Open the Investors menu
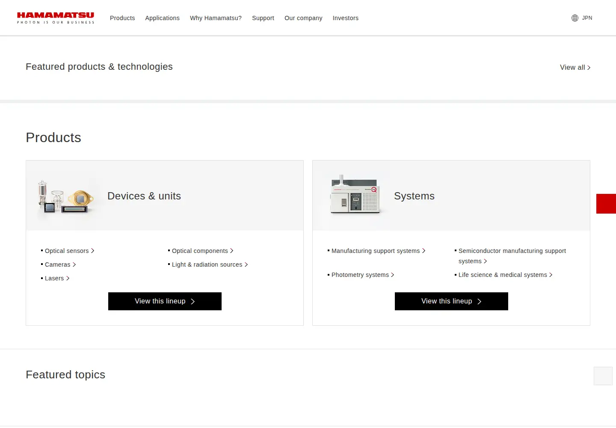The width and height of the screenshot is (616, 428). coord(346,18)
